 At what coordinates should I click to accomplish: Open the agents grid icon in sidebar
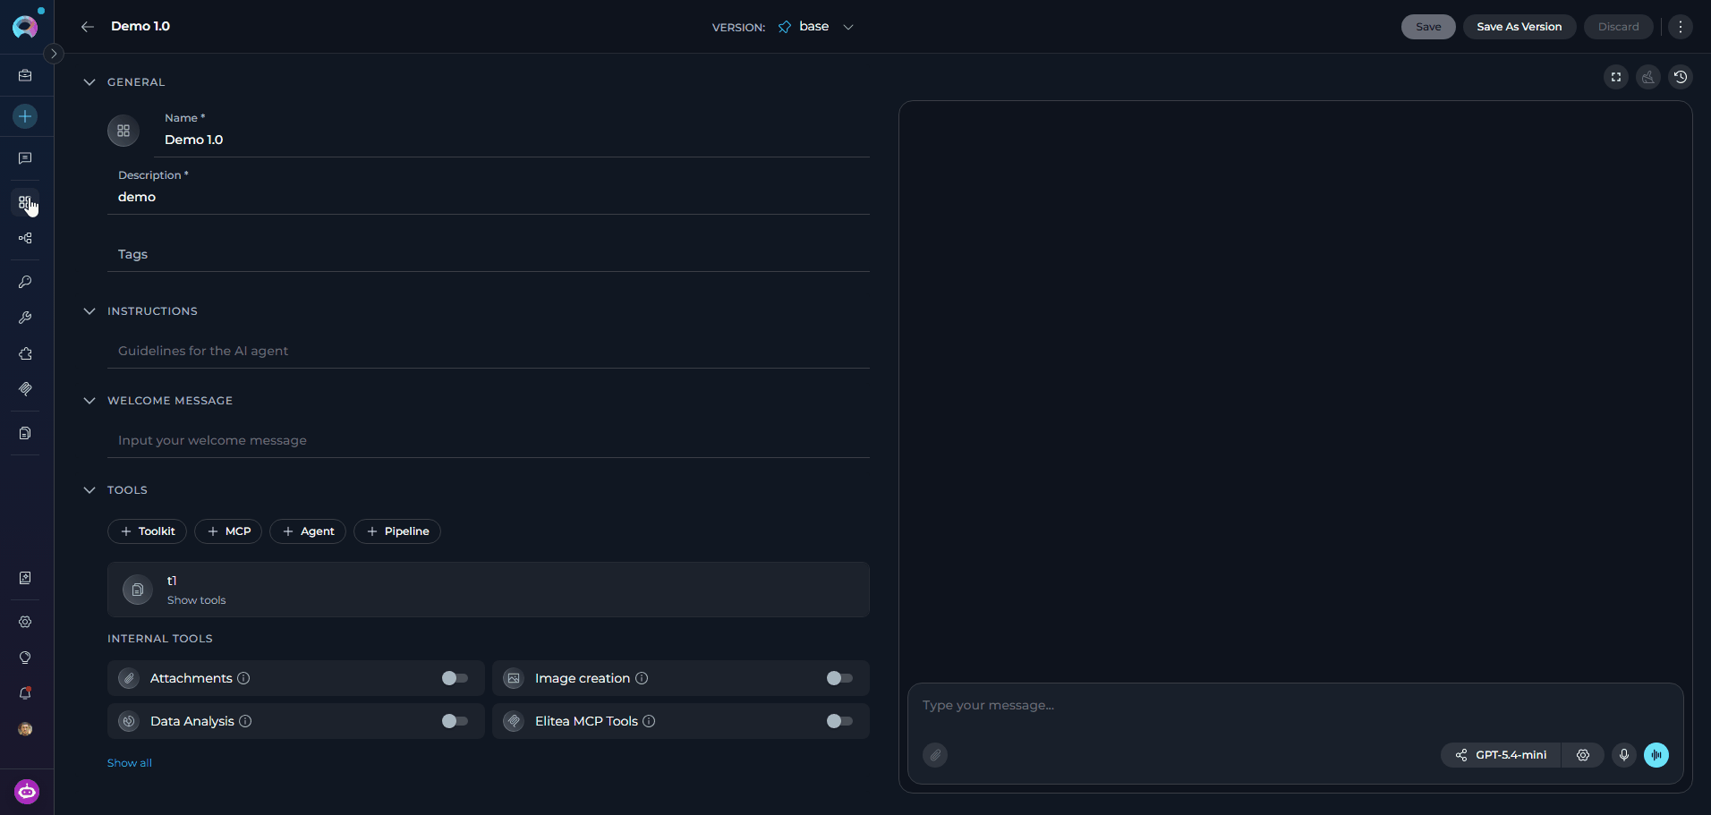point(25,203)
